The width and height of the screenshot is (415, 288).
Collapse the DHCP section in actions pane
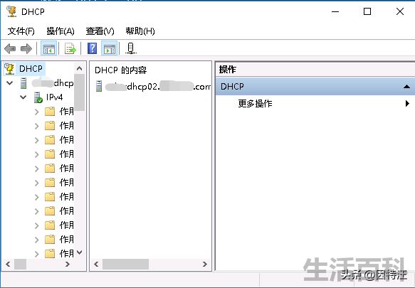point(406,87)
